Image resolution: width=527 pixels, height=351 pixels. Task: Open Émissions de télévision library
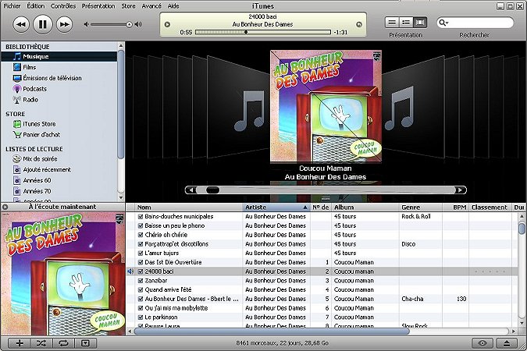pyautogui.click(x=52, y=78)
